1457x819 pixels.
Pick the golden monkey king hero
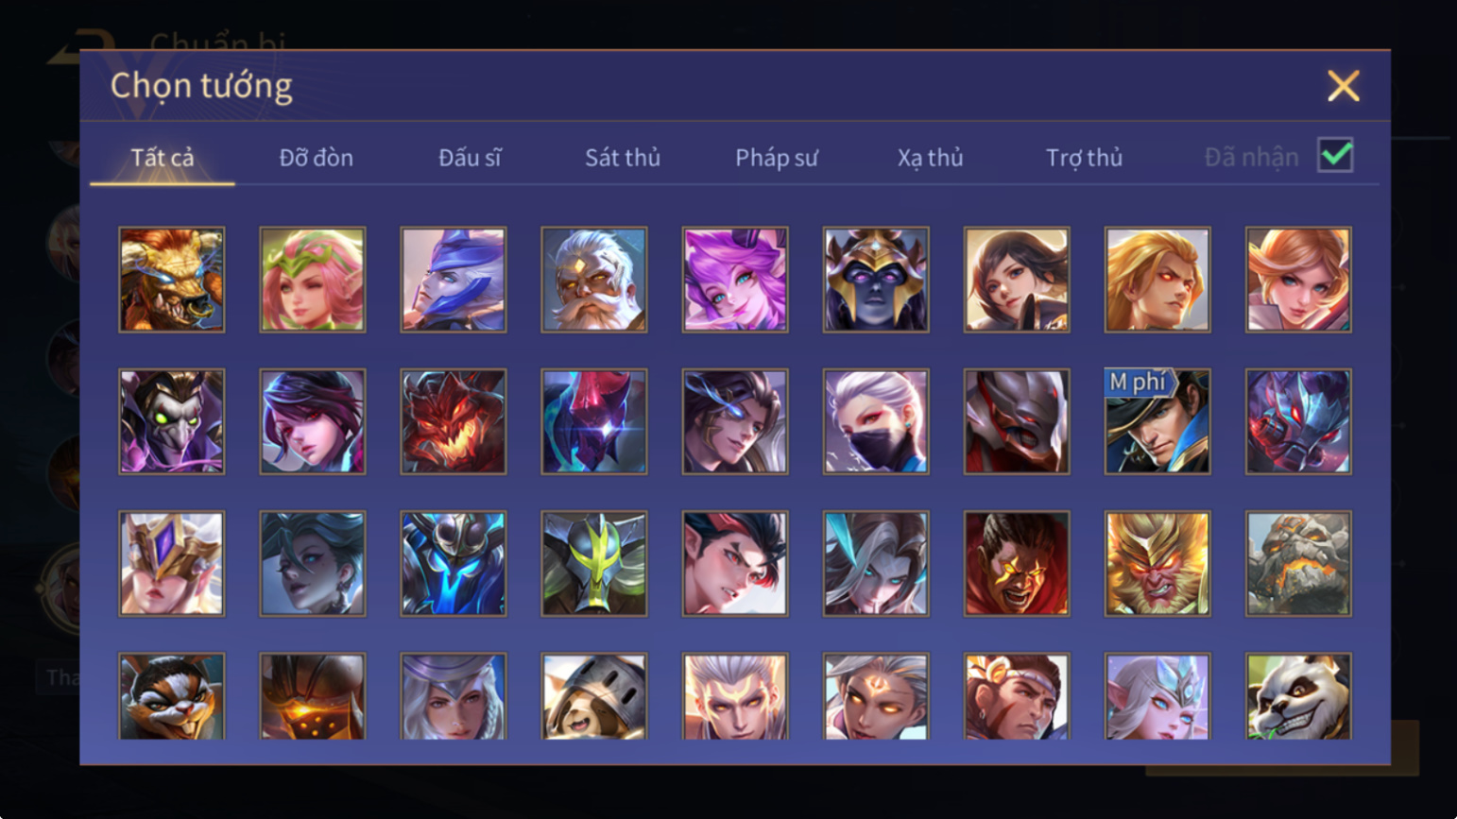(x=1157, y=564)
